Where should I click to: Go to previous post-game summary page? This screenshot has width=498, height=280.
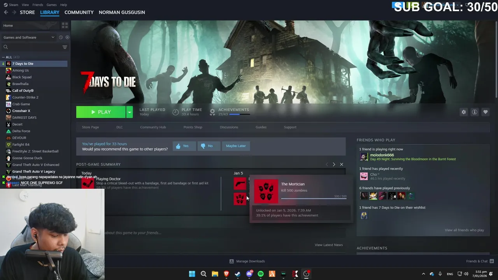coord(327,164)
